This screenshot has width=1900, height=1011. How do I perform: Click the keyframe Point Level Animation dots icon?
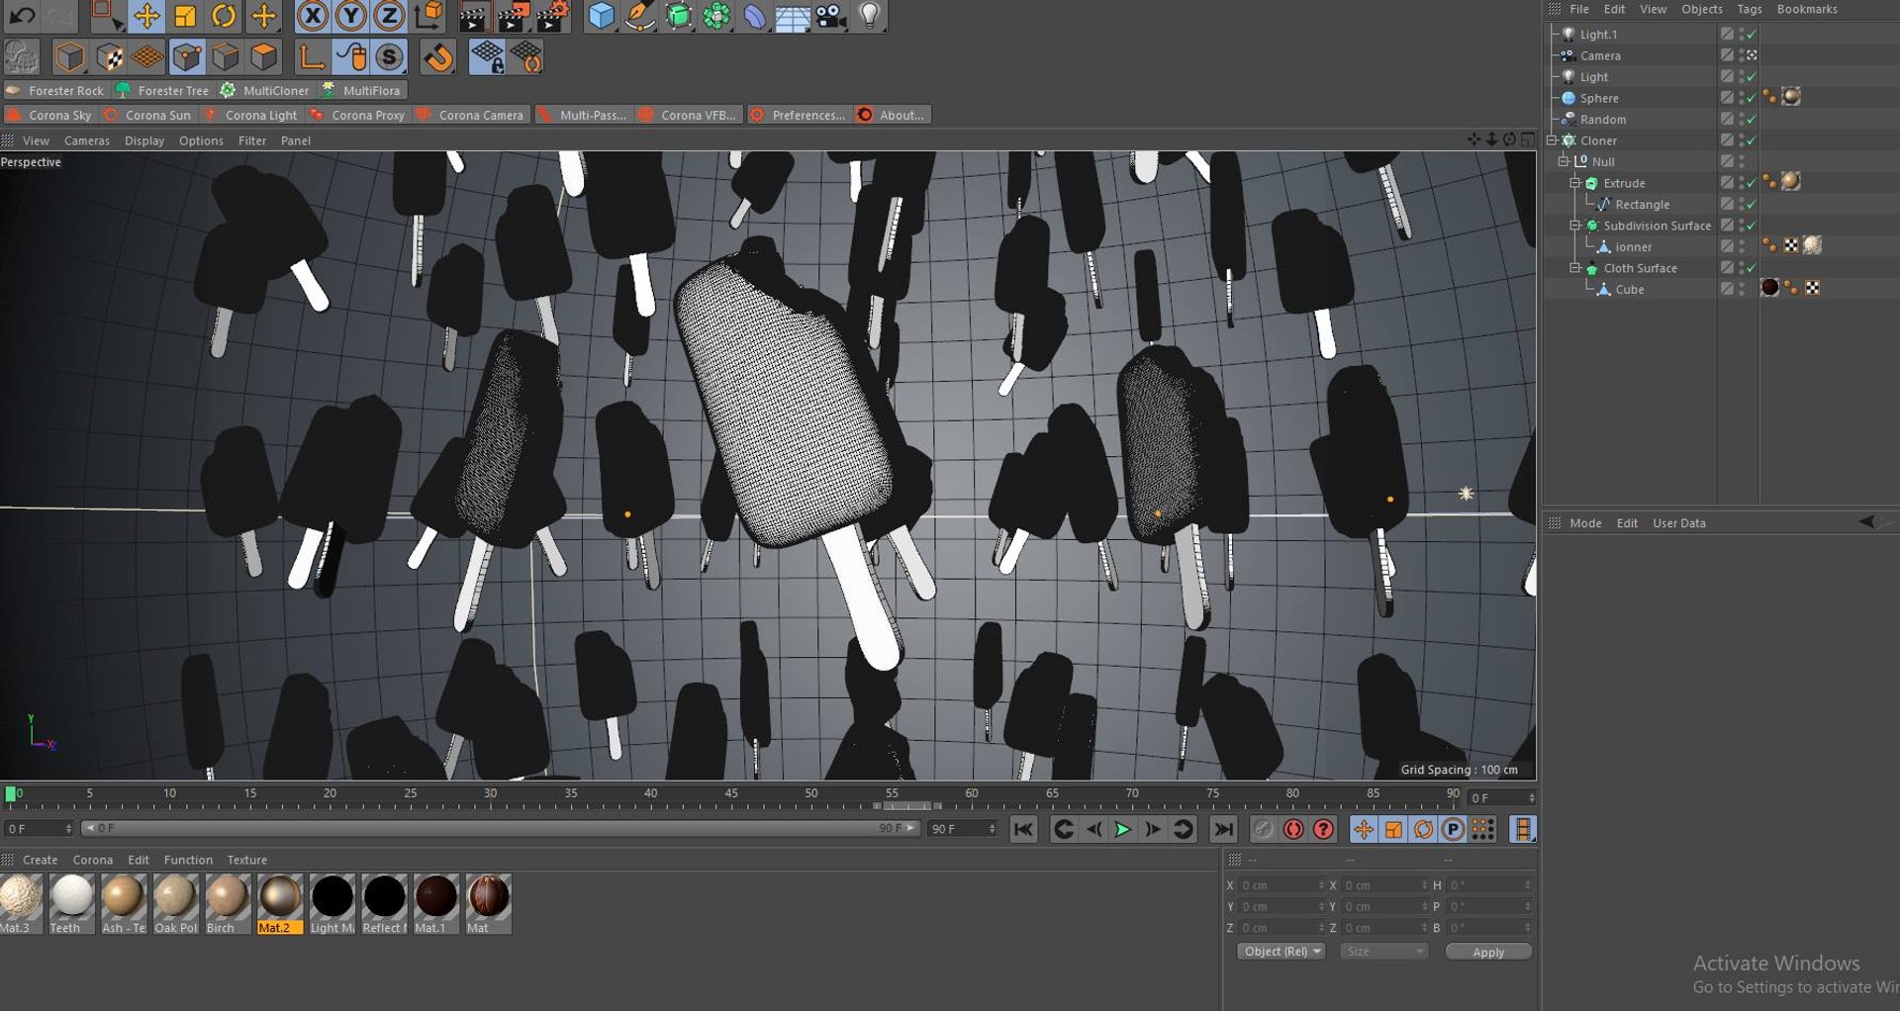(x=1482, y=829)
